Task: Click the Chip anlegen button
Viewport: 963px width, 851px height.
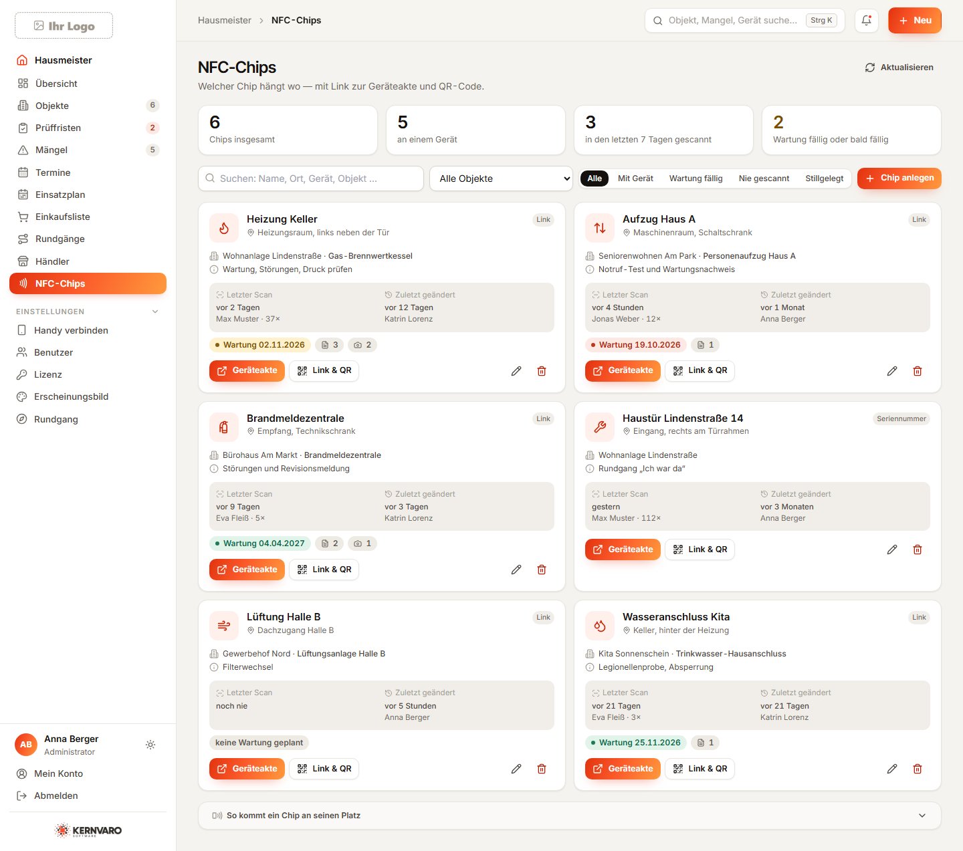Action: [x=899, y=178]
